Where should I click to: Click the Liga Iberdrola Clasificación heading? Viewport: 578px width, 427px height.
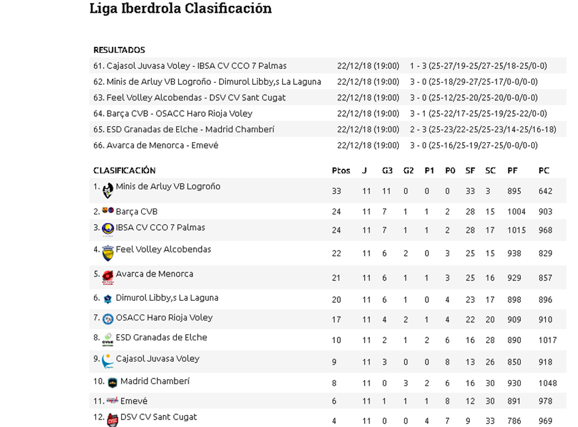[x=180, y=9]
